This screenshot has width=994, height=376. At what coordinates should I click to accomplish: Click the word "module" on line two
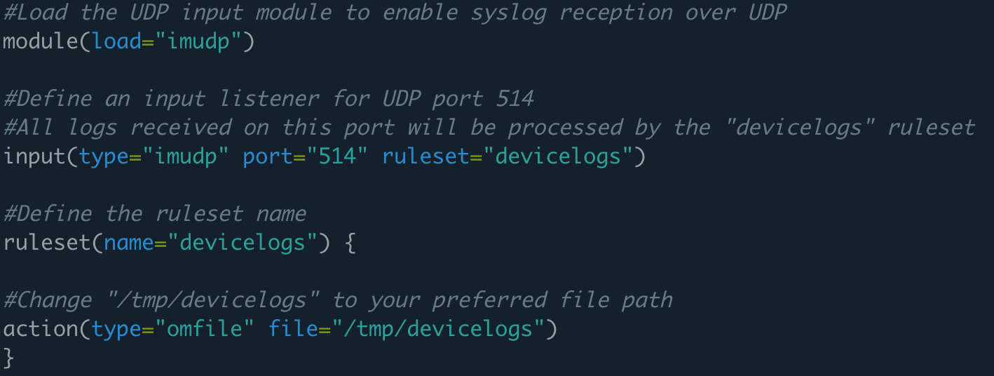point(41,41)
